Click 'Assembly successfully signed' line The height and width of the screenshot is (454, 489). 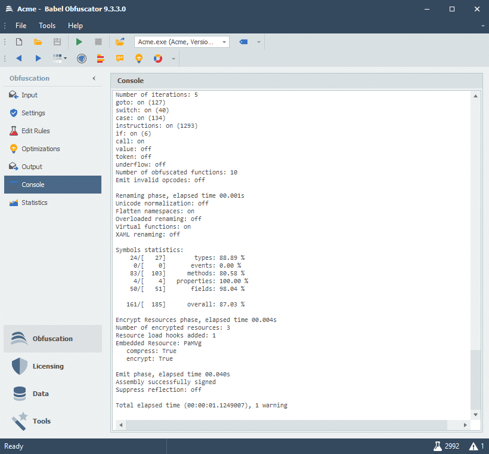(166, 382)
